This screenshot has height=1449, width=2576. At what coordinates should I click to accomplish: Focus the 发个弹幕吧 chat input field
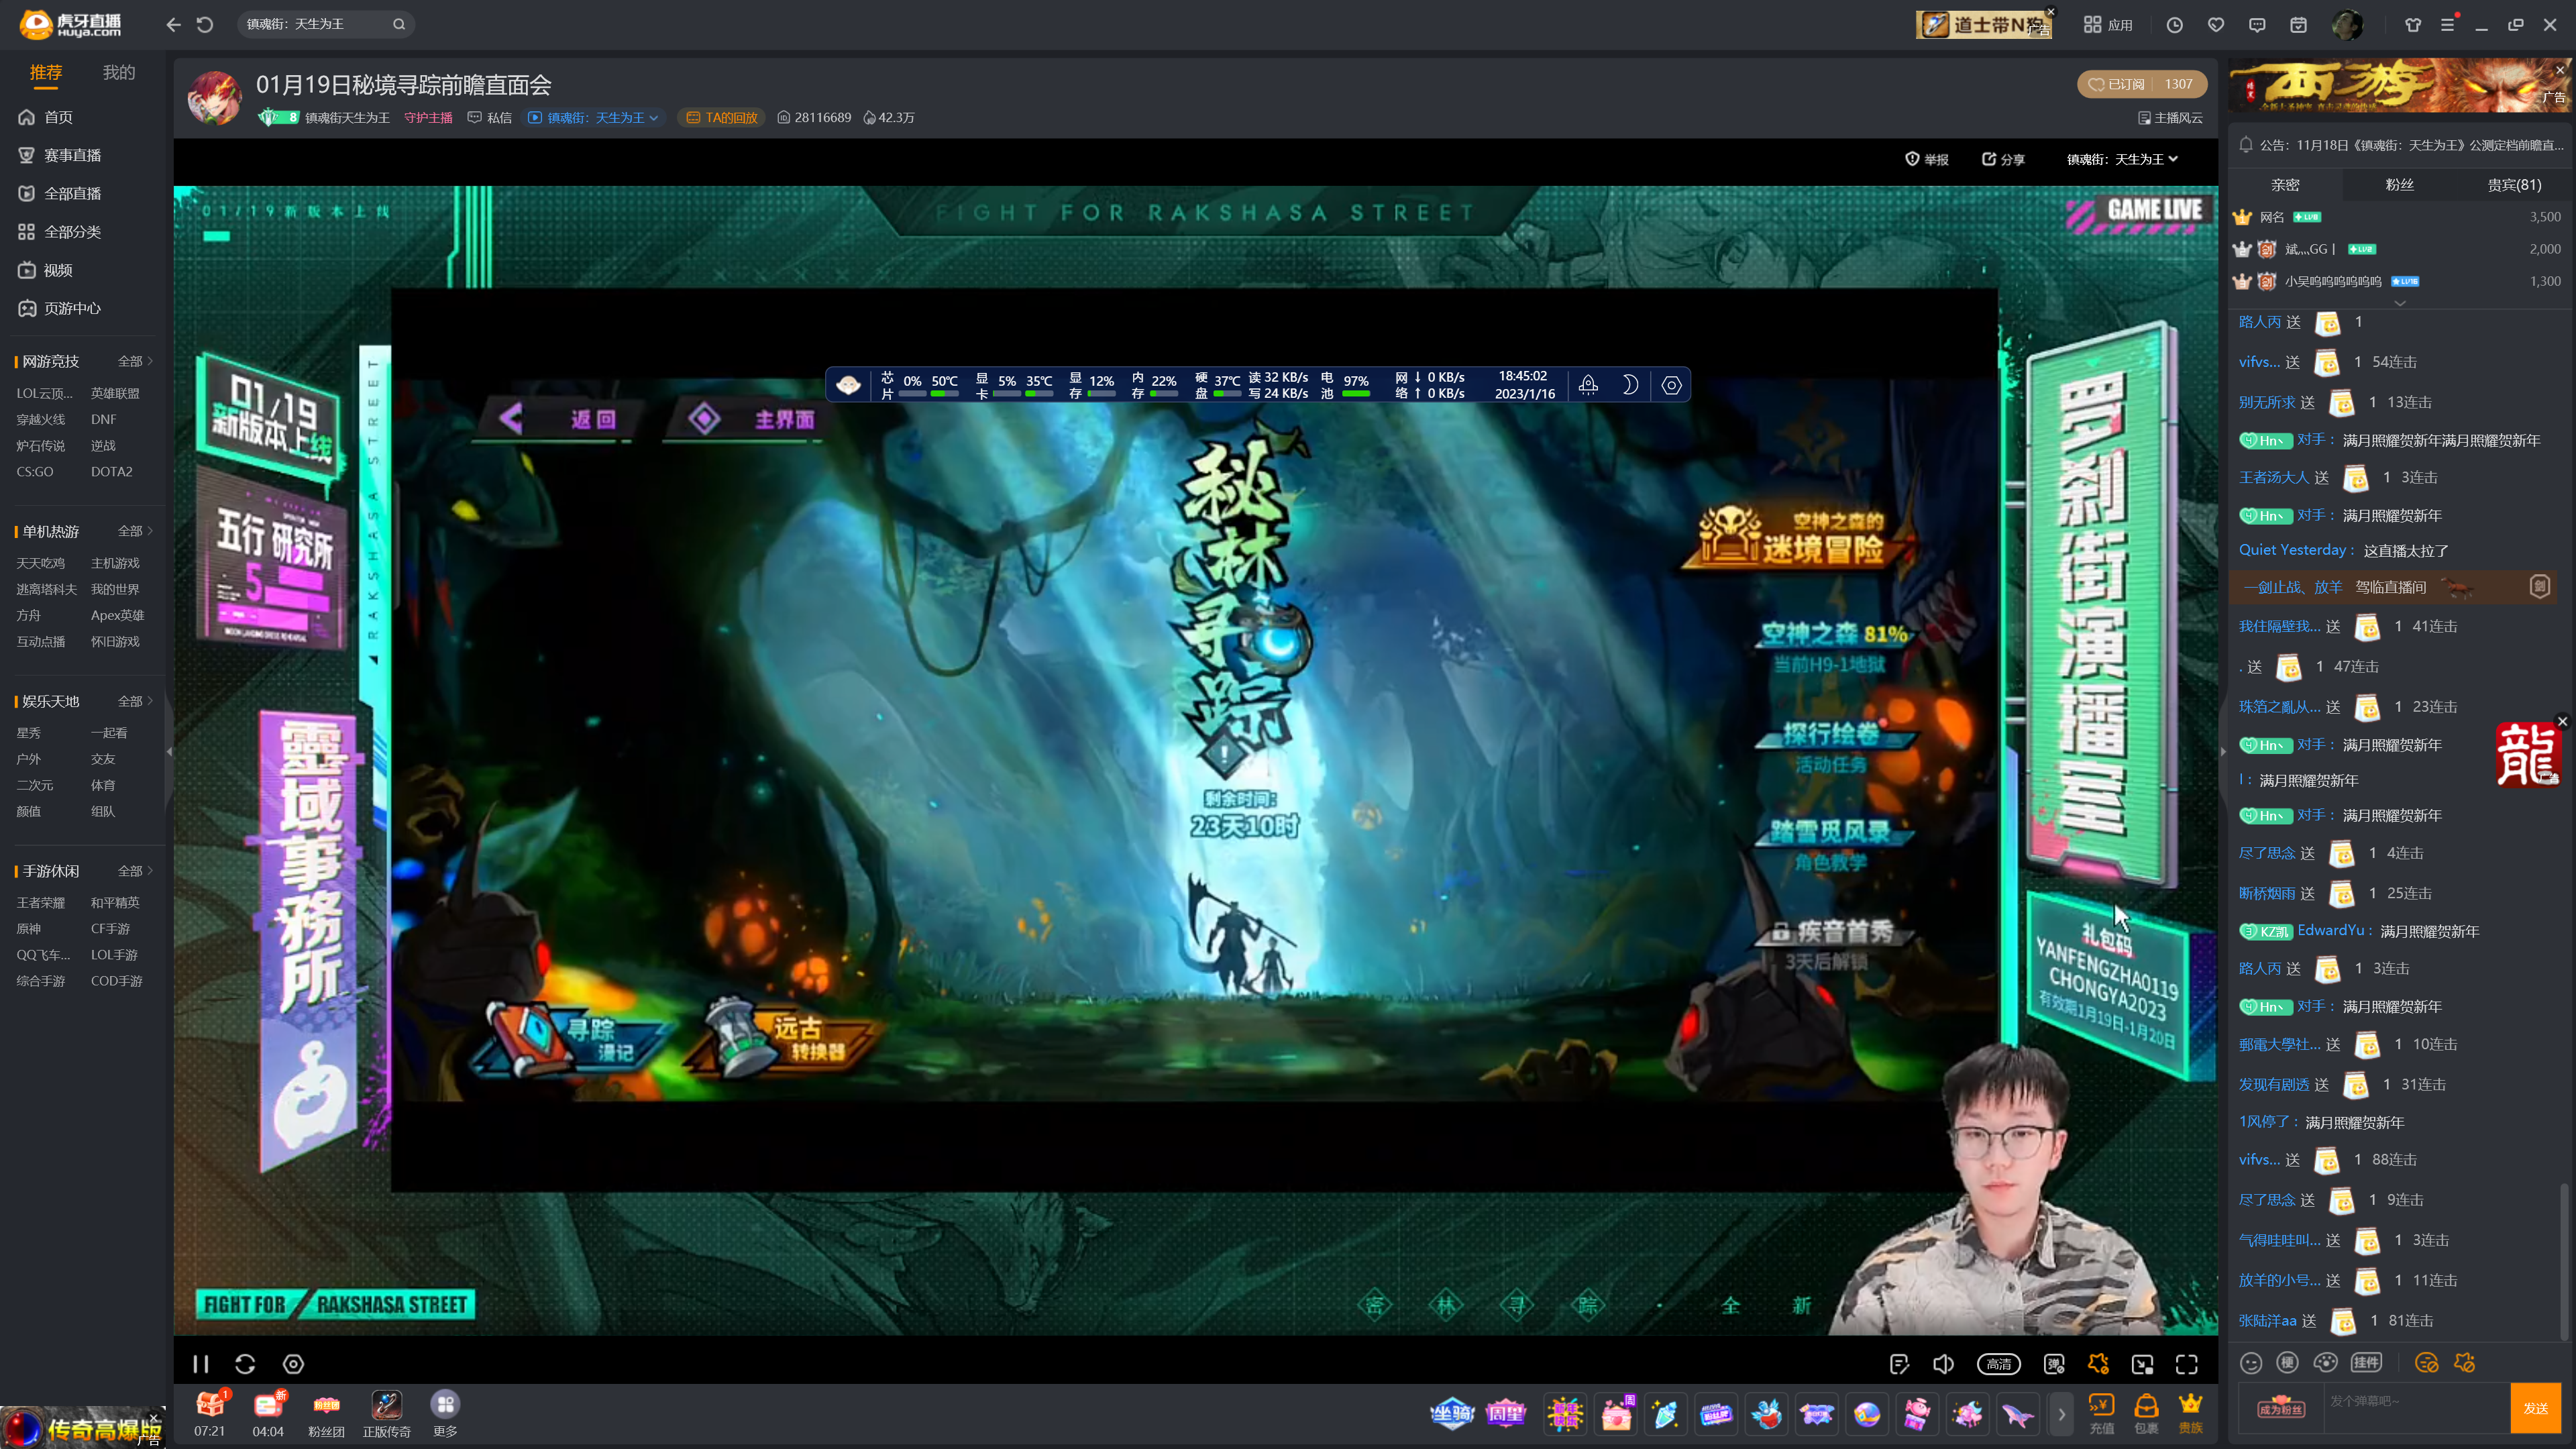tap(2415, 1408)
